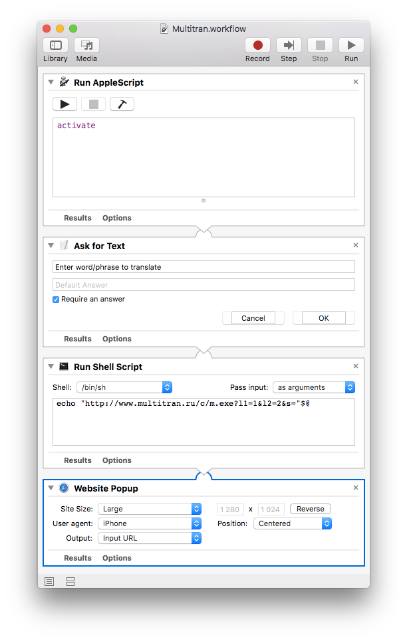The width and height of the screenshot is (407, 641).
Task: Compile AppleScript with hammer icon
Action: tap(122, 104)
